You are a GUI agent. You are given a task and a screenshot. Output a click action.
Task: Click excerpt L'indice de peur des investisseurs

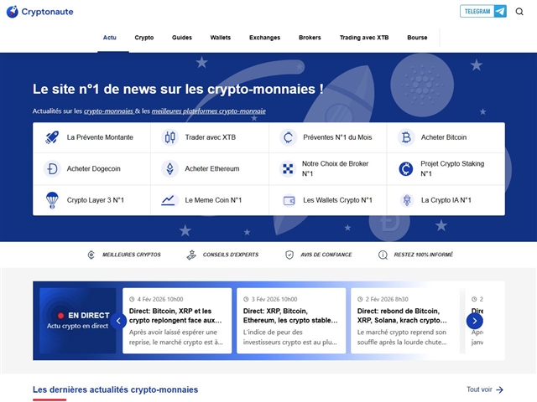pos(290,338)
